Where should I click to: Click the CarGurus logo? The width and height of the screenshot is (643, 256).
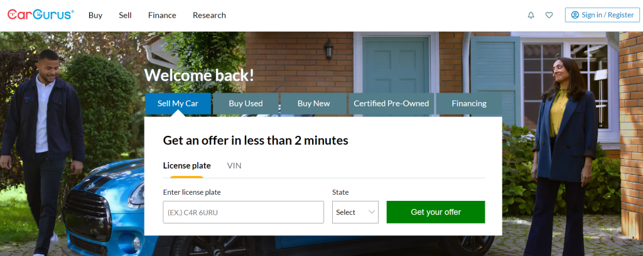[x=41, y=15]
